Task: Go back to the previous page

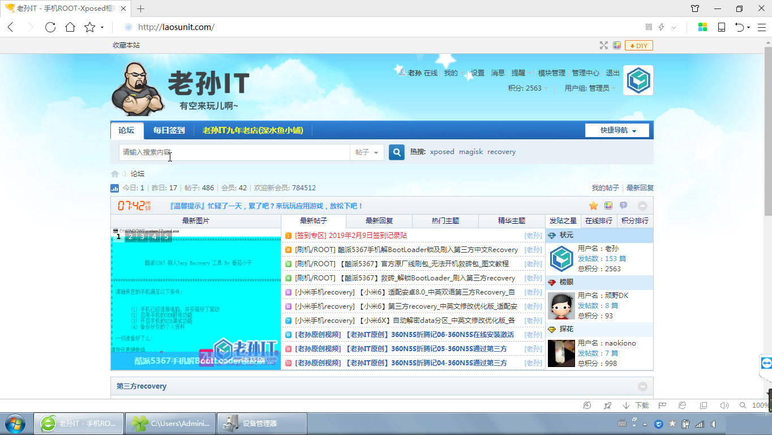Action: pyautogui.click(x=10, y=27)
